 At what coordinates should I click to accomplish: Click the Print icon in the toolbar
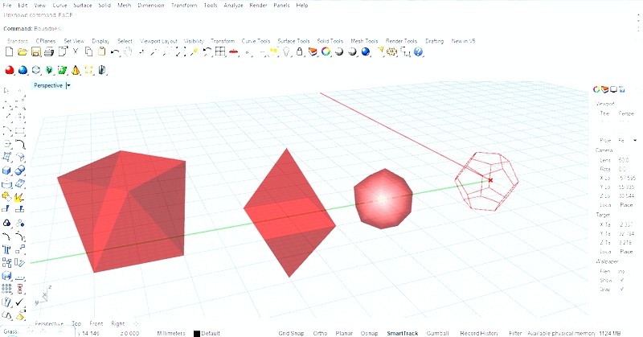click(49, 51)
